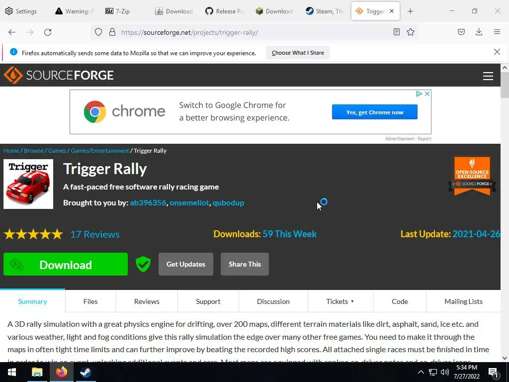The image size is (509, 382).
Task: Reload the current page
Action: [48, 32]
